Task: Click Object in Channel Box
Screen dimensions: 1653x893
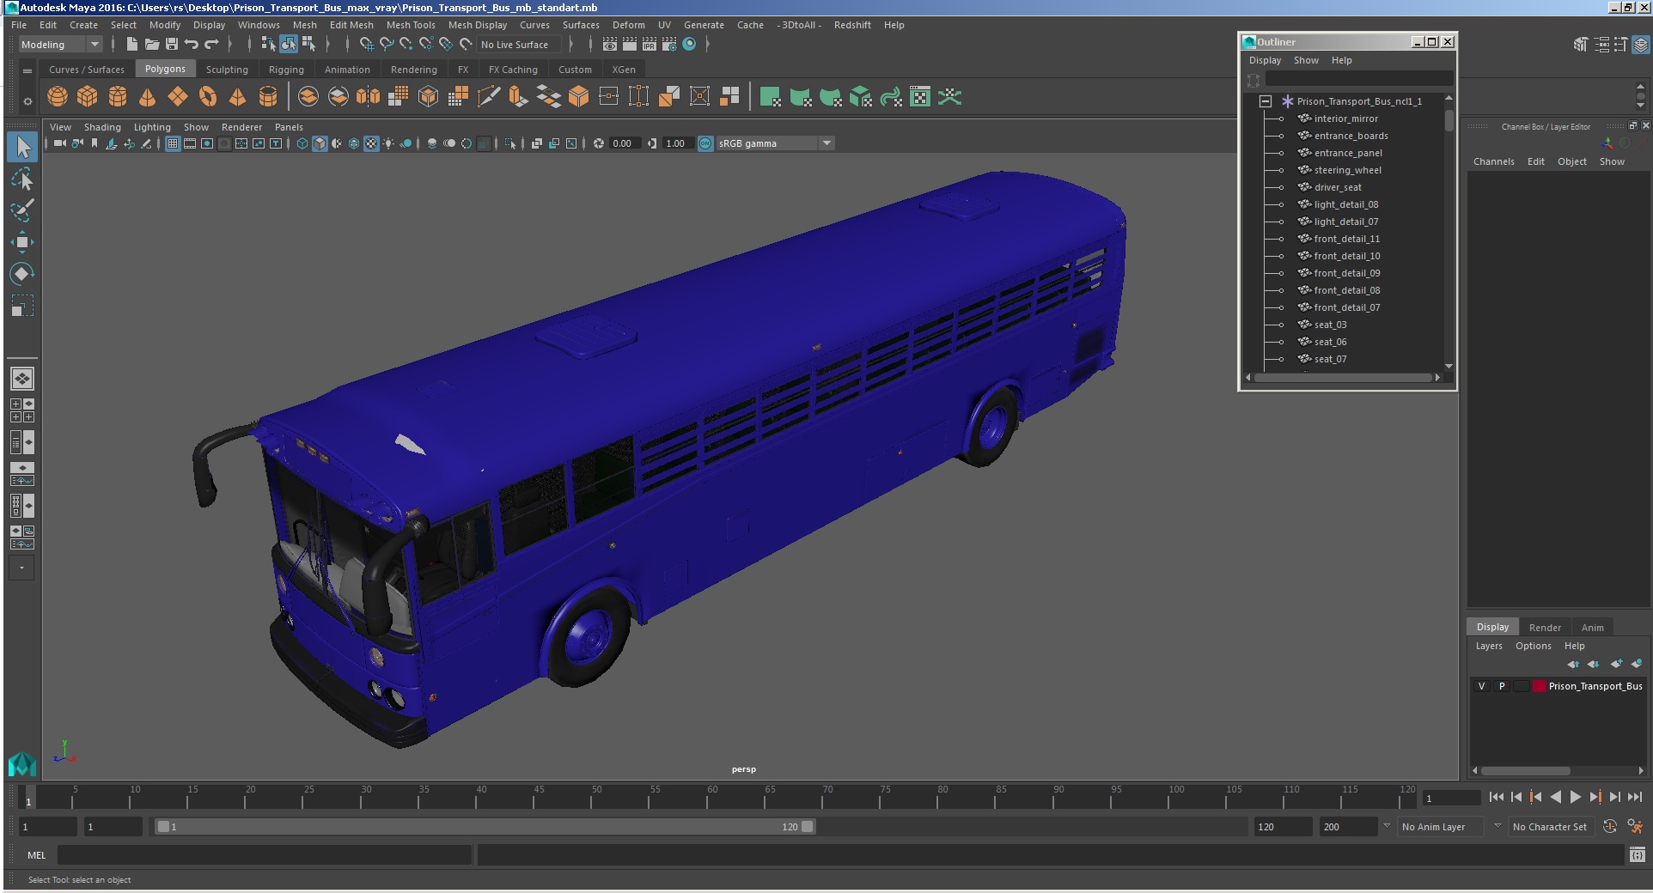Action: [1571, 161]
